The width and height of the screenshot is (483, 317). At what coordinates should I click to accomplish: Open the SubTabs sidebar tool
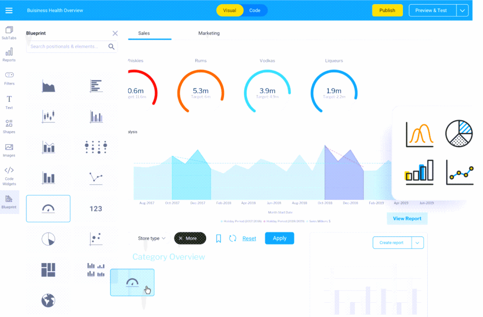click(x=9, y=33)
